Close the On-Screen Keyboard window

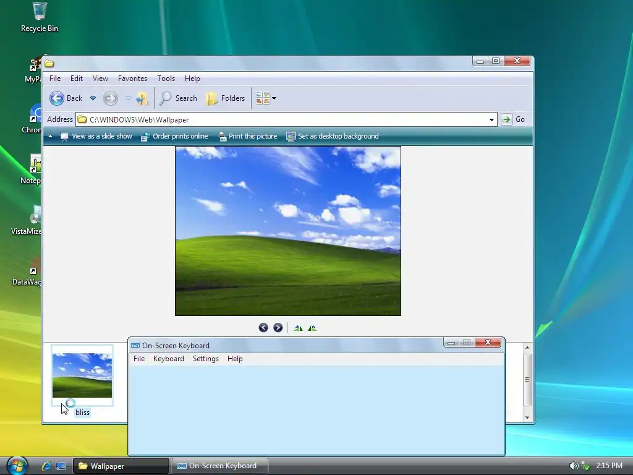point(488,342)
